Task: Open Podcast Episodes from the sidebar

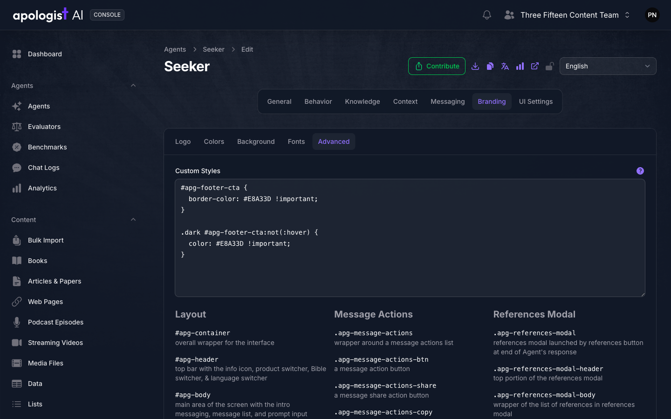Action: tap(55, 322)
